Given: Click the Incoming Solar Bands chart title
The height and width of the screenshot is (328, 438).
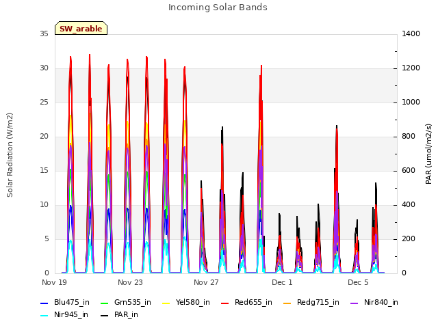Looking at the screenshot, I should click(218, 8).
